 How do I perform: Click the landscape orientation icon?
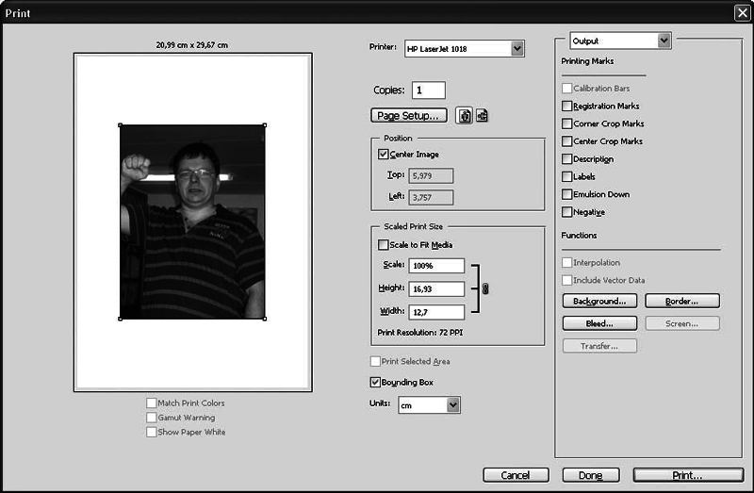pos(482,115)
